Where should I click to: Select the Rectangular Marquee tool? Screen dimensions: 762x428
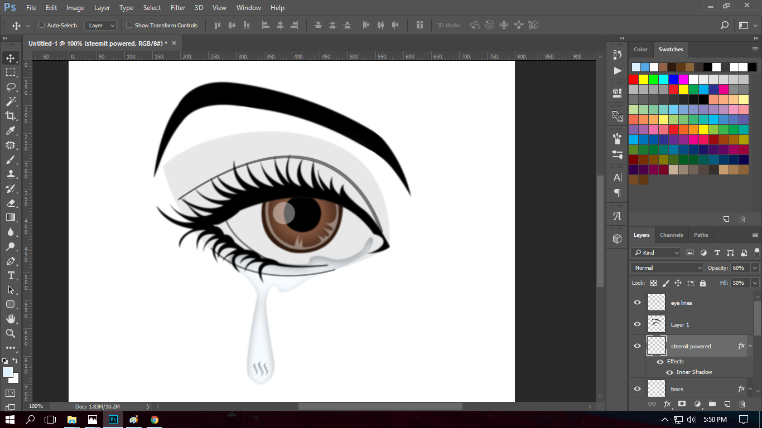tap(11, 72)
